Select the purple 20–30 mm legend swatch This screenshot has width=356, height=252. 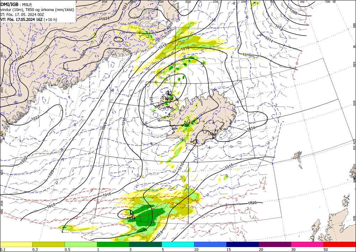(x=275, y=244)
